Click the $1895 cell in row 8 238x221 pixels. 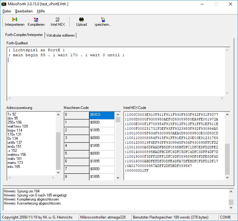click(x=102, y=177)
